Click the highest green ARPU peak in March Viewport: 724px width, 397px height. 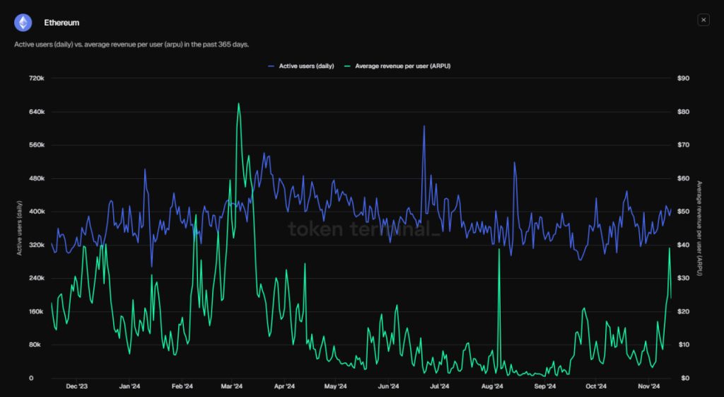[238, 104]
